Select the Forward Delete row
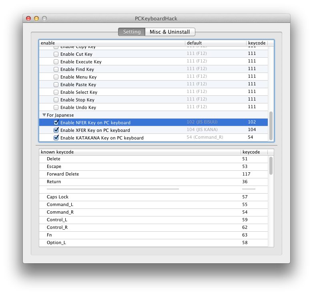This screenshot has height=295, width=313. pos(153,174)
